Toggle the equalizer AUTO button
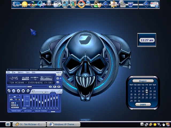This screenshot has width=171, height=128. pyautogui.click(x=14, y=105)
